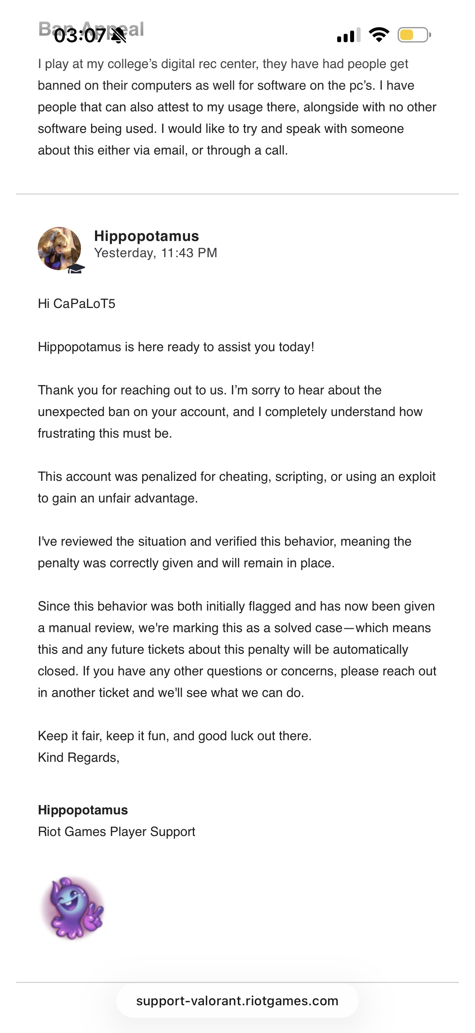The image size is (475, 1033).
Task: Tap the bold Hippopotamus signature name
Action: pyautogui.click(x=83, y=810)
